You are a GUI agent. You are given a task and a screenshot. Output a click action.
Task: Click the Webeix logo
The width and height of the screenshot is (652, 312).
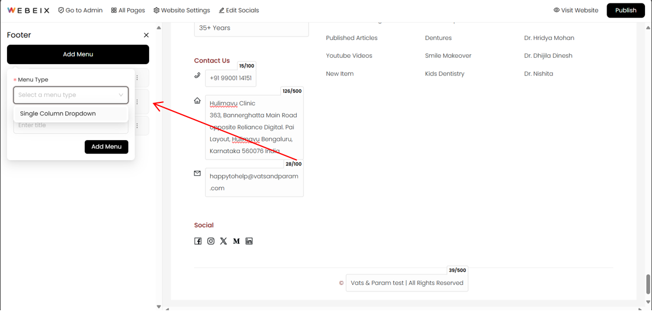[x=28, y=11]
